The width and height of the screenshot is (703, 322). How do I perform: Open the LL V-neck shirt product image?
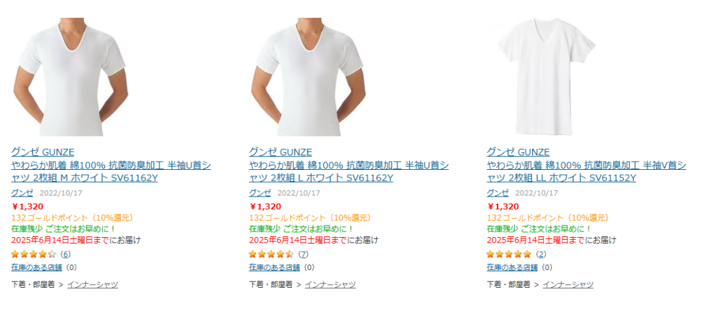click(x=546, y=77)
